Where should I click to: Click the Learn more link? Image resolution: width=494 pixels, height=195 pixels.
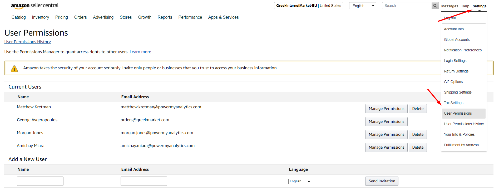[x=140, y=52]
